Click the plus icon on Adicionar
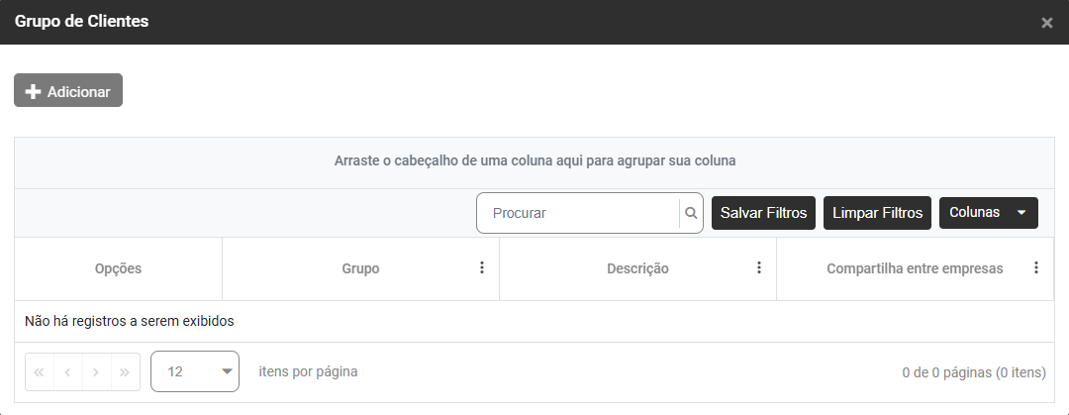This screenshot has height=415, width=1069. 33,91
